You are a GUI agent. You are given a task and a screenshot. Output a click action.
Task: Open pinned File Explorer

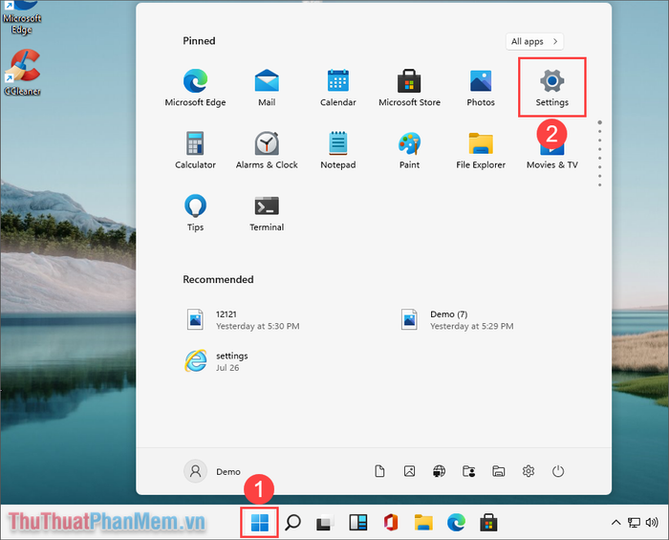pyautogui.click(x=481, y=150)
